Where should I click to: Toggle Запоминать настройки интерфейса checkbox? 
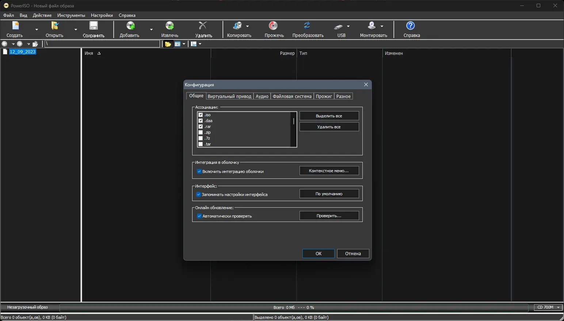pos(198,194)
